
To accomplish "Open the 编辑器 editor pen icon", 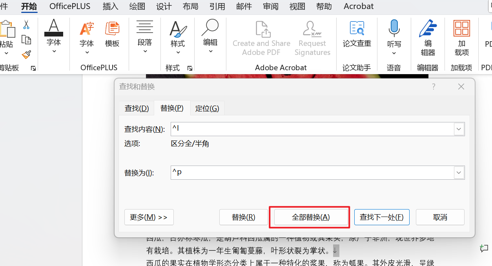I will 428,28.
